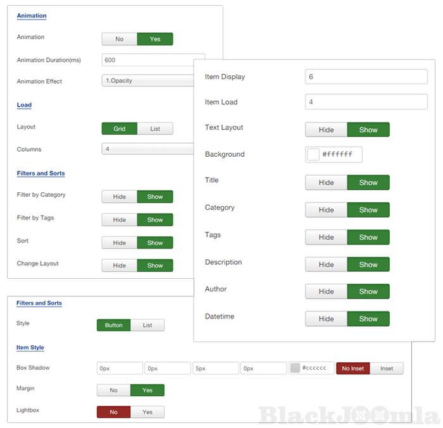Enable Lightbox by clicking Yes

(147, 412)
